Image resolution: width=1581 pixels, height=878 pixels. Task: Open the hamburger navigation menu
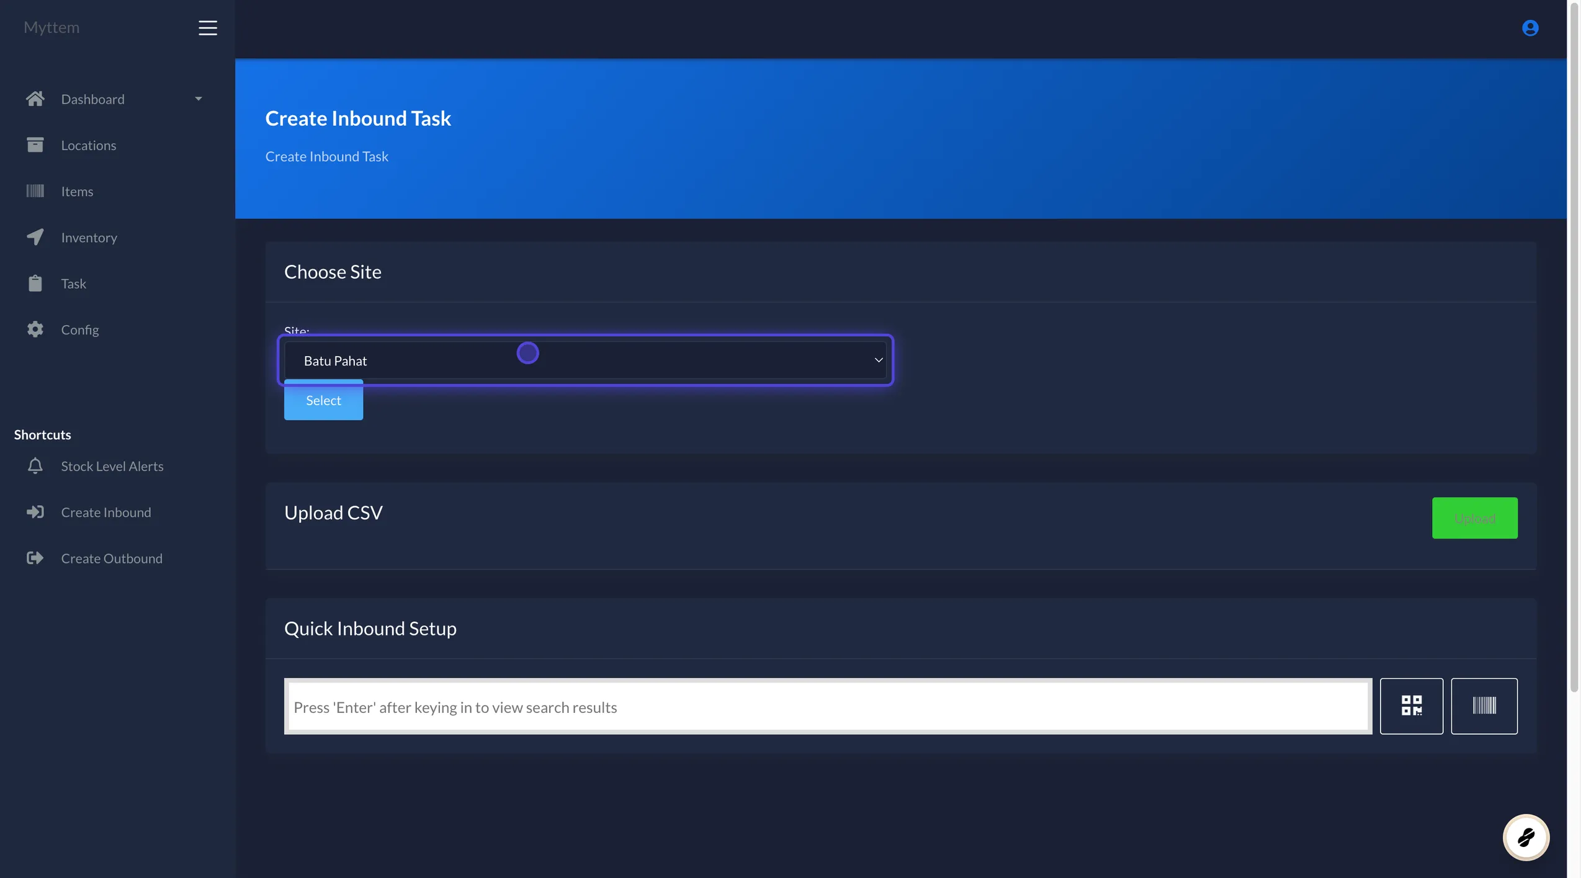click(x=207, y=27)
